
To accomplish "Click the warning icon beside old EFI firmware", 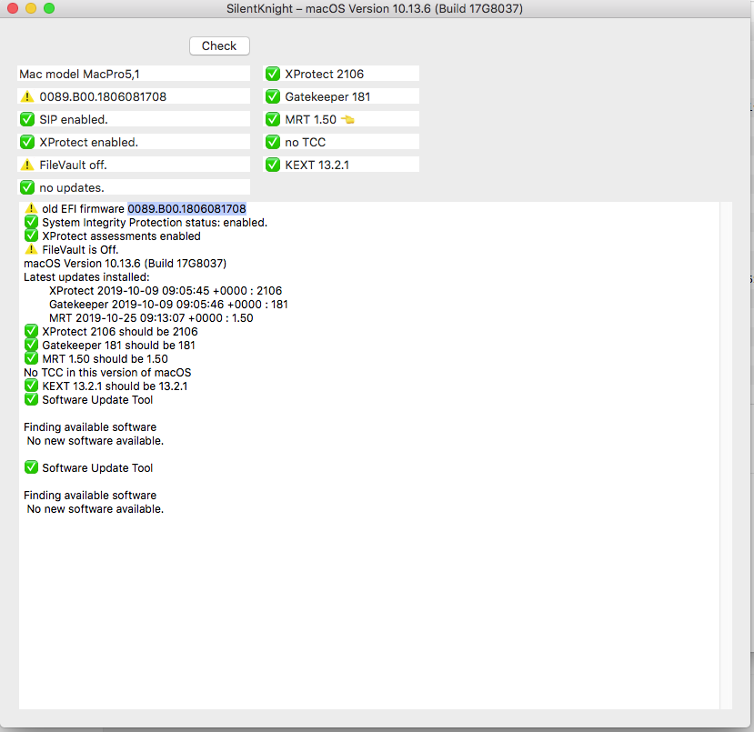I will coord(31,208).
